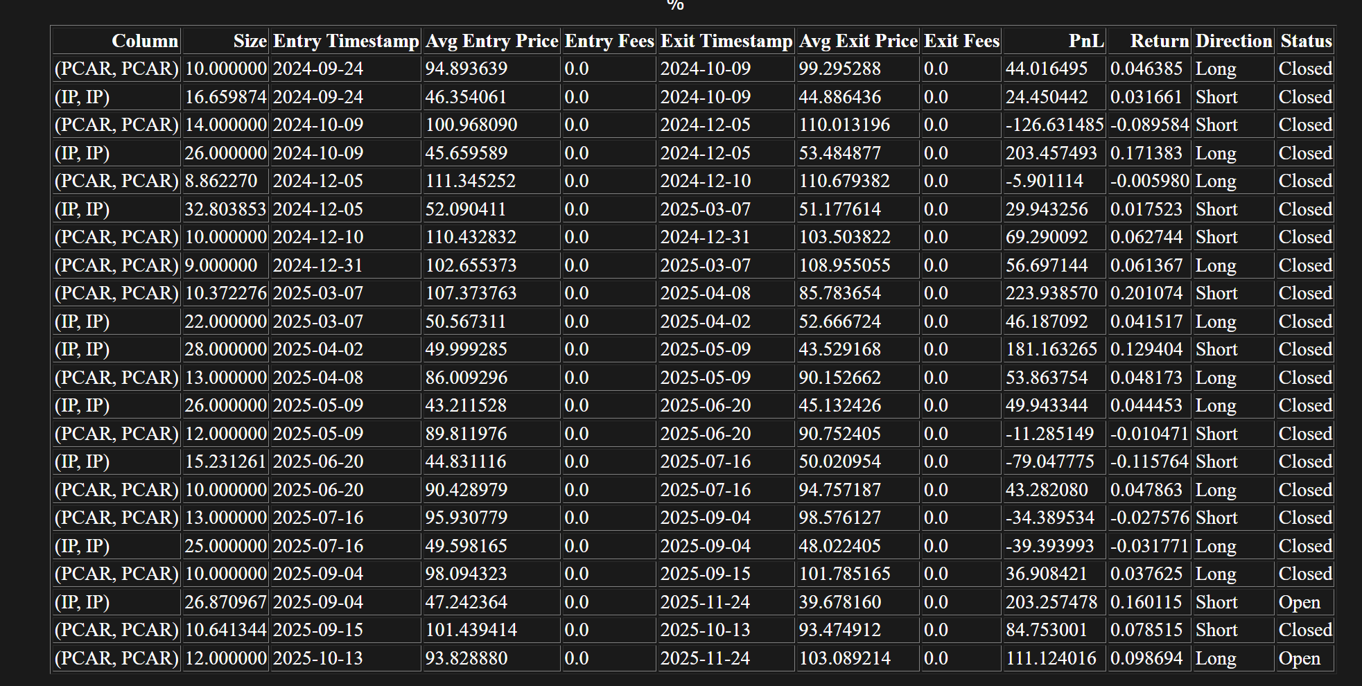This screenshot has width=1362, height=686.
Task: Click the Entry Timestamp column header
Action: click(345, 41)
